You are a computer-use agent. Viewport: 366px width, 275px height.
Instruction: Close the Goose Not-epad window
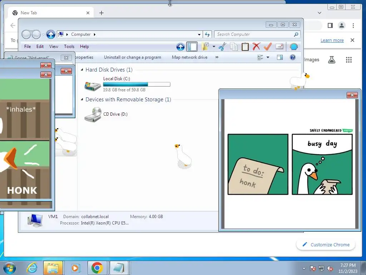(x=66, y=58)
